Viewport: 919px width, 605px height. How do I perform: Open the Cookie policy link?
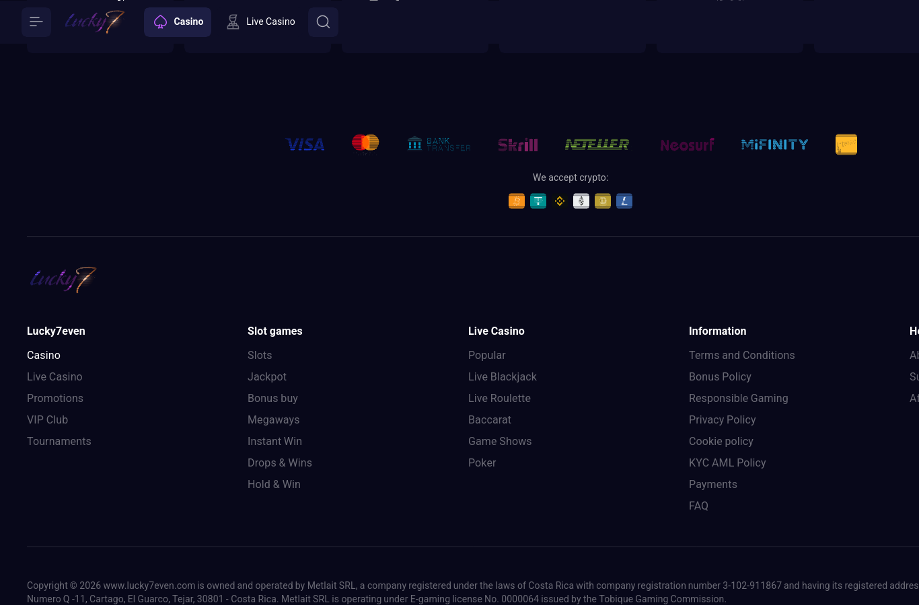point(721,441)
